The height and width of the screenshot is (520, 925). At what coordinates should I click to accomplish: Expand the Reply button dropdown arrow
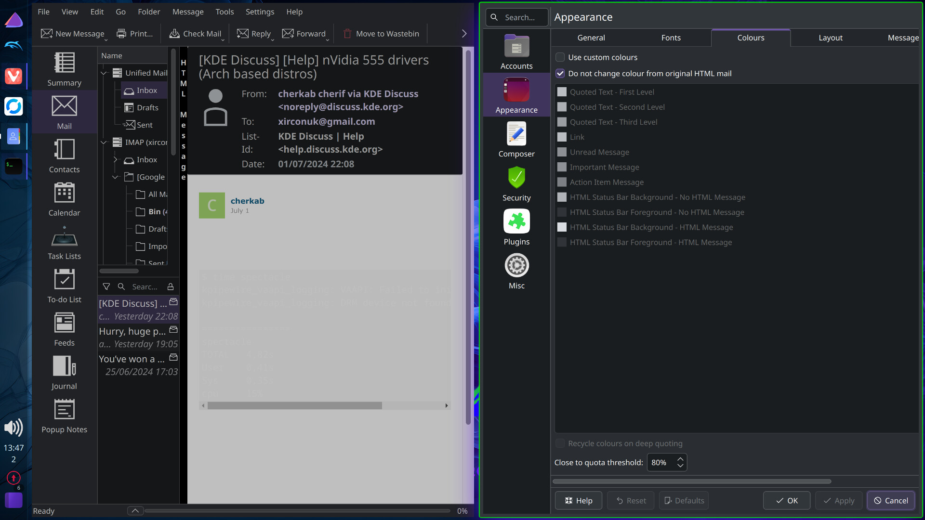point(273,39)
